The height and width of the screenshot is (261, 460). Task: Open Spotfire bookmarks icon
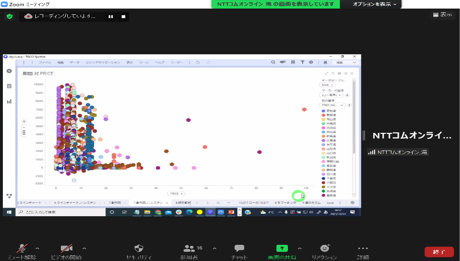click(293, 62)
